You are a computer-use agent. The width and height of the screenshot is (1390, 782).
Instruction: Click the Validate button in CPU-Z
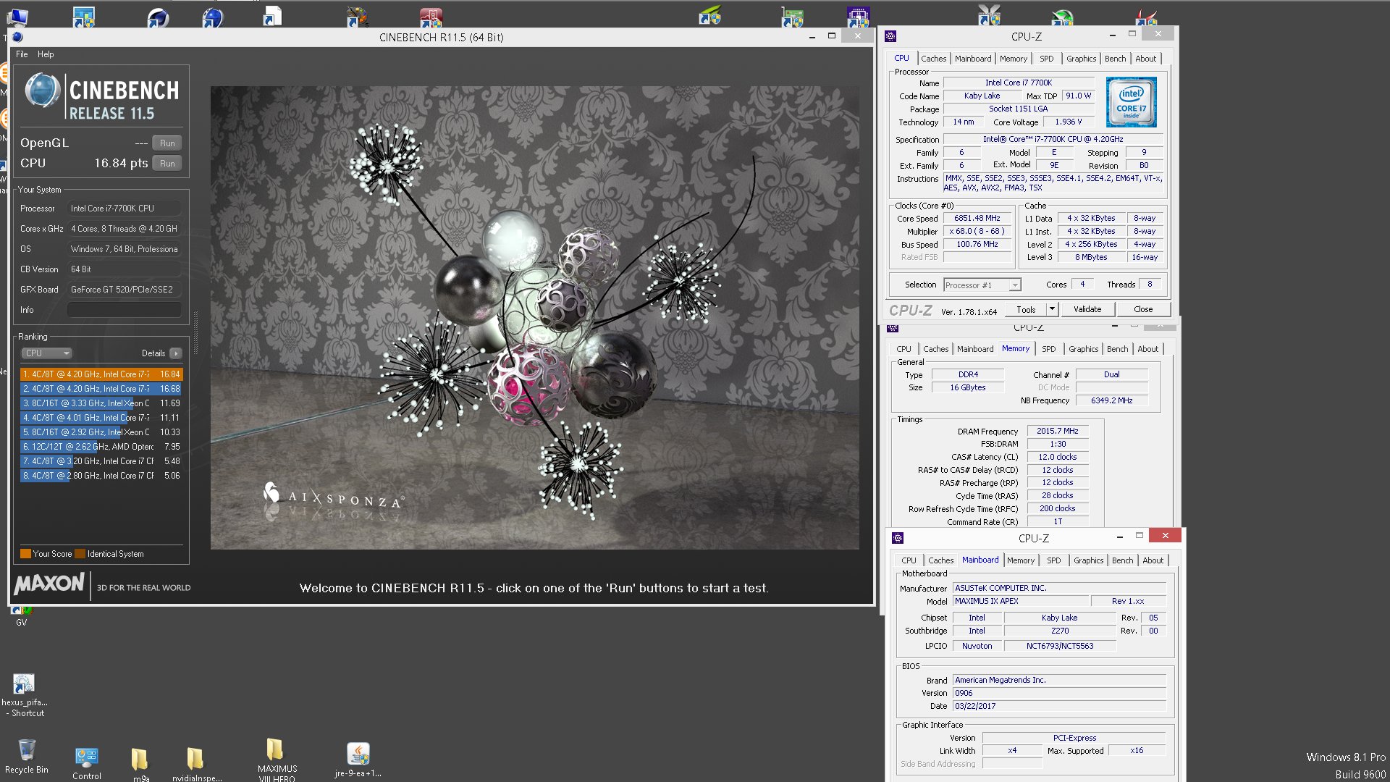pos(1087,309)
